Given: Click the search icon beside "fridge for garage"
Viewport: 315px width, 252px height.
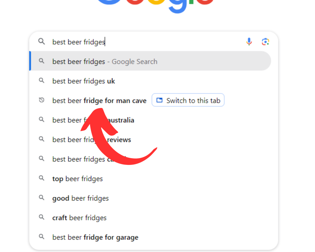Looking at the screenshot, I should pos(42,237).
